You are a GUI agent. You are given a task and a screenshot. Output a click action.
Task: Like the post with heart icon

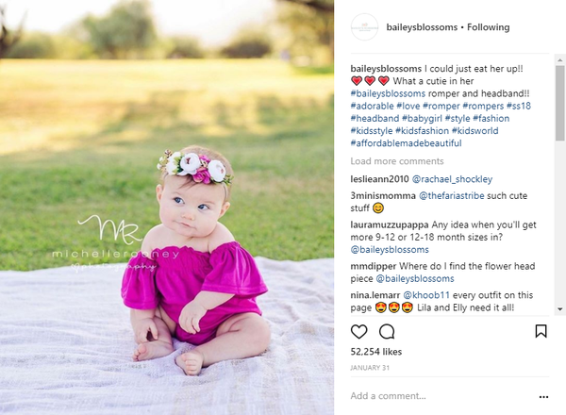[358, 332]
